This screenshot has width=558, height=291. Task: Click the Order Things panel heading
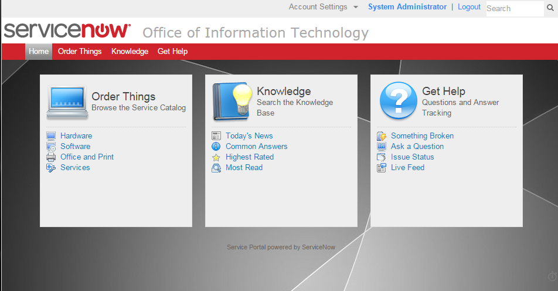(x=124, y=97)
